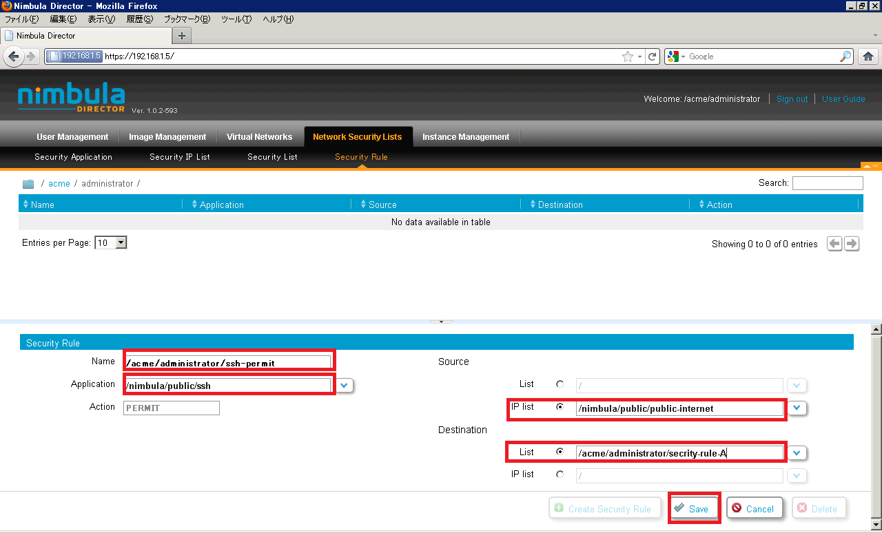Screen dimensions: 882x533
Task: Click the magnifier icon in Google search box
Action: coord(845,56)
